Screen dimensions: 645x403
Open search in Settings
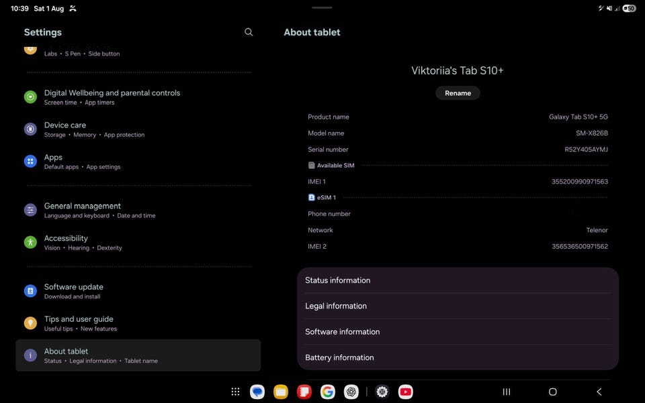coord(249,32)
